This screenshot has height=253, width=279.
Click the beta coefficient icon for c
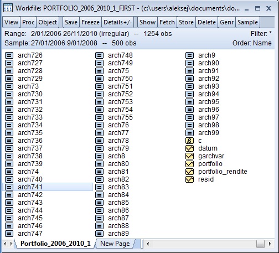189,141
